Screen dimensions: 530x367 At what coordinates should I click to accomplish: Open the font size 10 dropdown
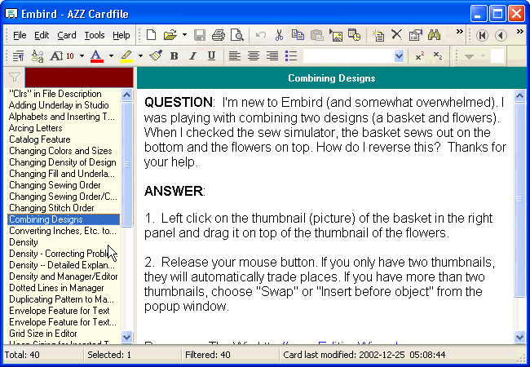[x=82, y=56]
